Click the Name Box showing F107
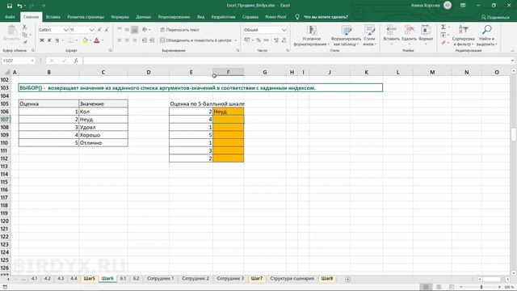 point(18,61)
